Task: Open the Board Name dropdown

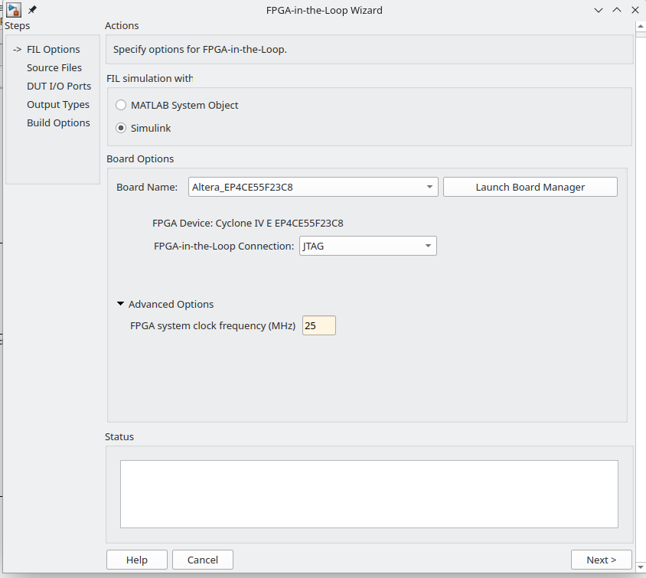Action: (x=313, y=187)
